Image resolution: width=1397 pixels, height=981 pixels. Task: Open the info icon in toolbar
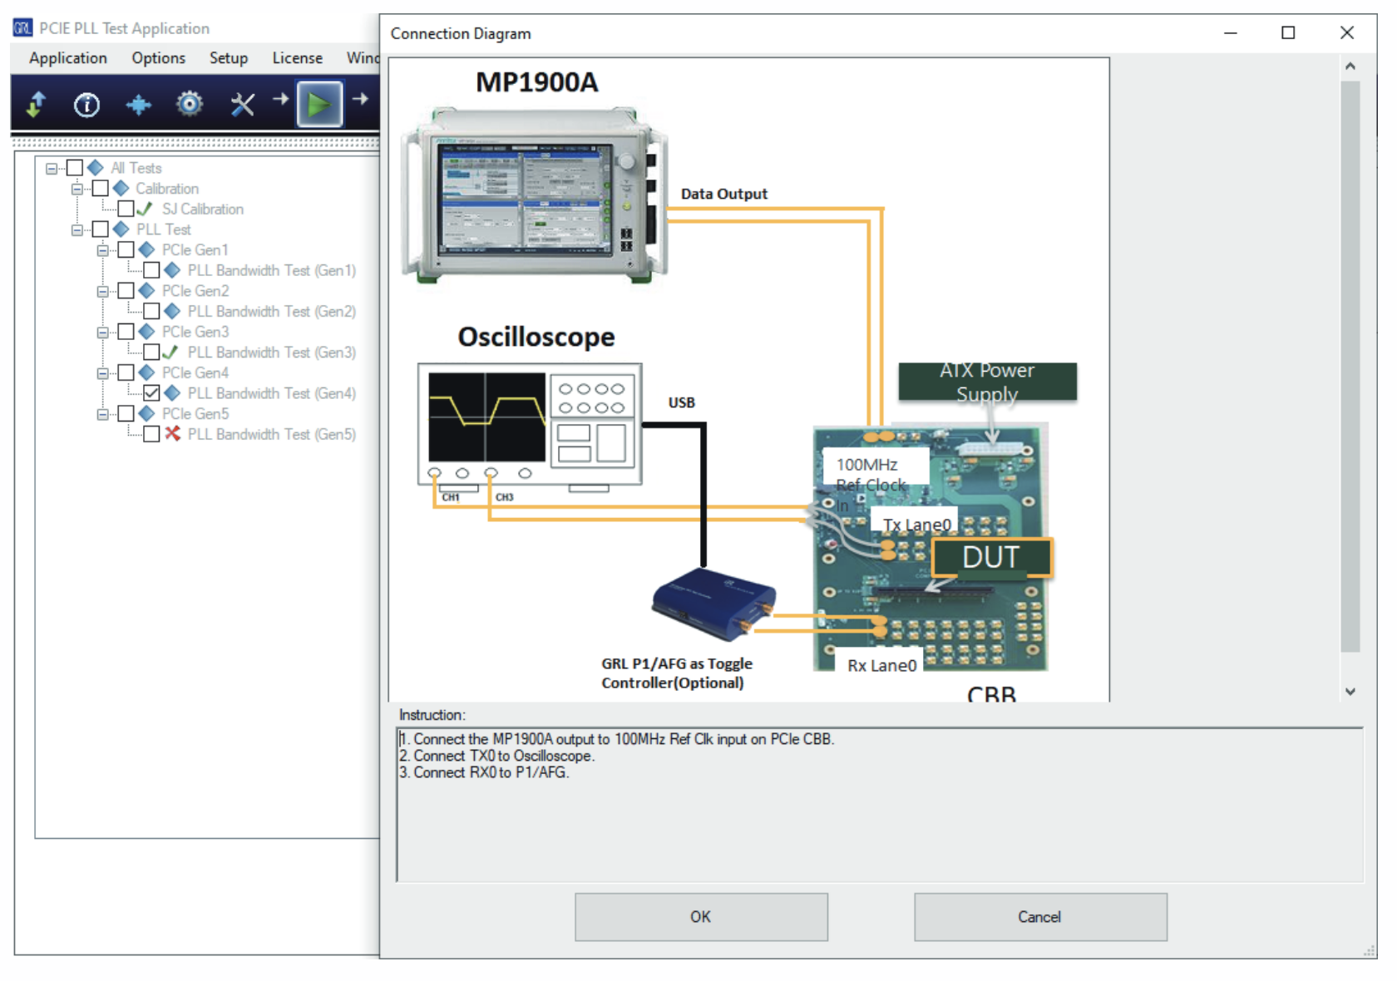tap(86, 105)
